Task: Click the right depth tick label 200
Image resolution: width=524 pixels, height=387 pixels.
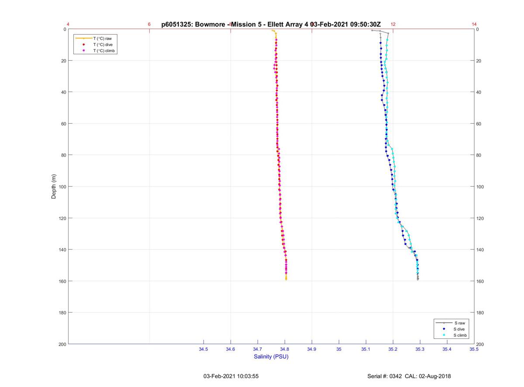Action: coord(480,345)
